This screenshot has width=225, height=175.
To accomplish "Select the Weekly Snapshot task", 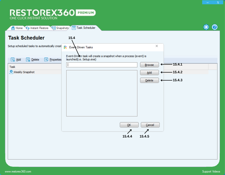I will pos(24,72).
